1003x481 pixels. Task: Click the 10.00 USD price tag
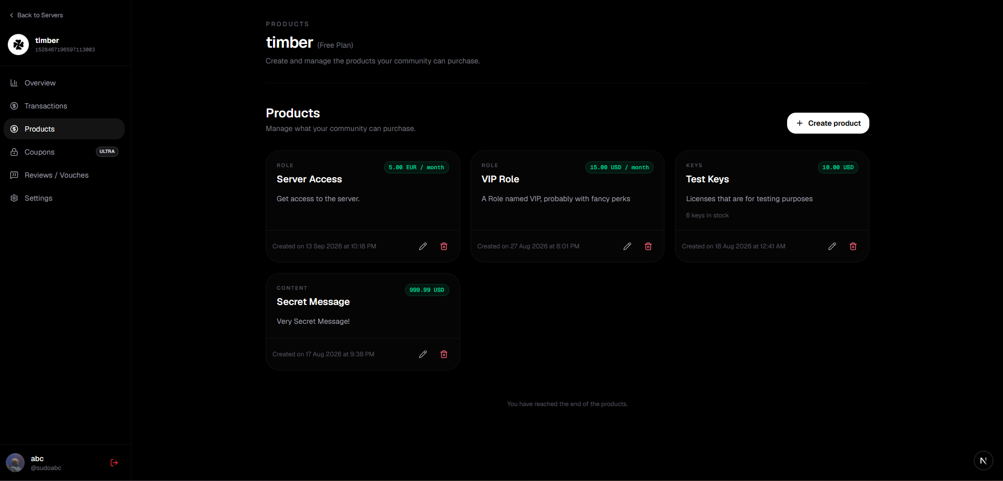tap(838, 168)
